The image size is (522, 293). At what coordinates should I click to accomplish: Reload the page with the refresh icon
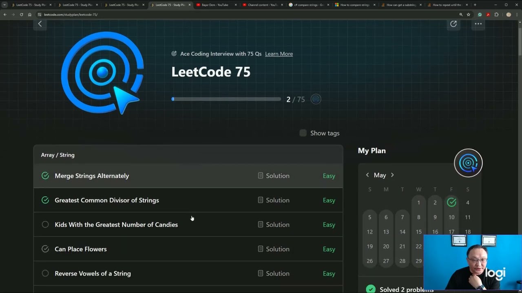click(x=21, y=15)
